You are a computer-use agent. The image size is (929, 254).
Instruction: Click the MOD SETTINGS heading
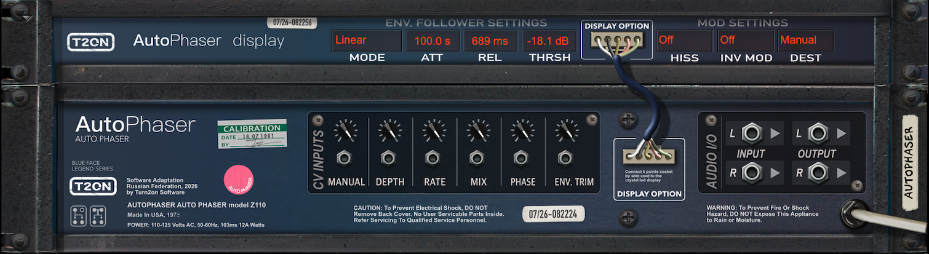pos(744,23)
